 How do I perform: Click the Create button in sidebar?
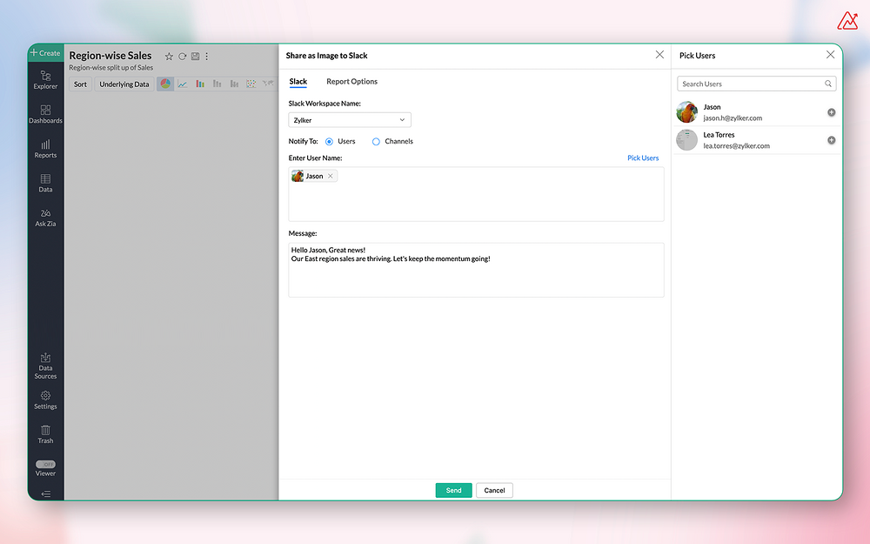coord(45,53)
